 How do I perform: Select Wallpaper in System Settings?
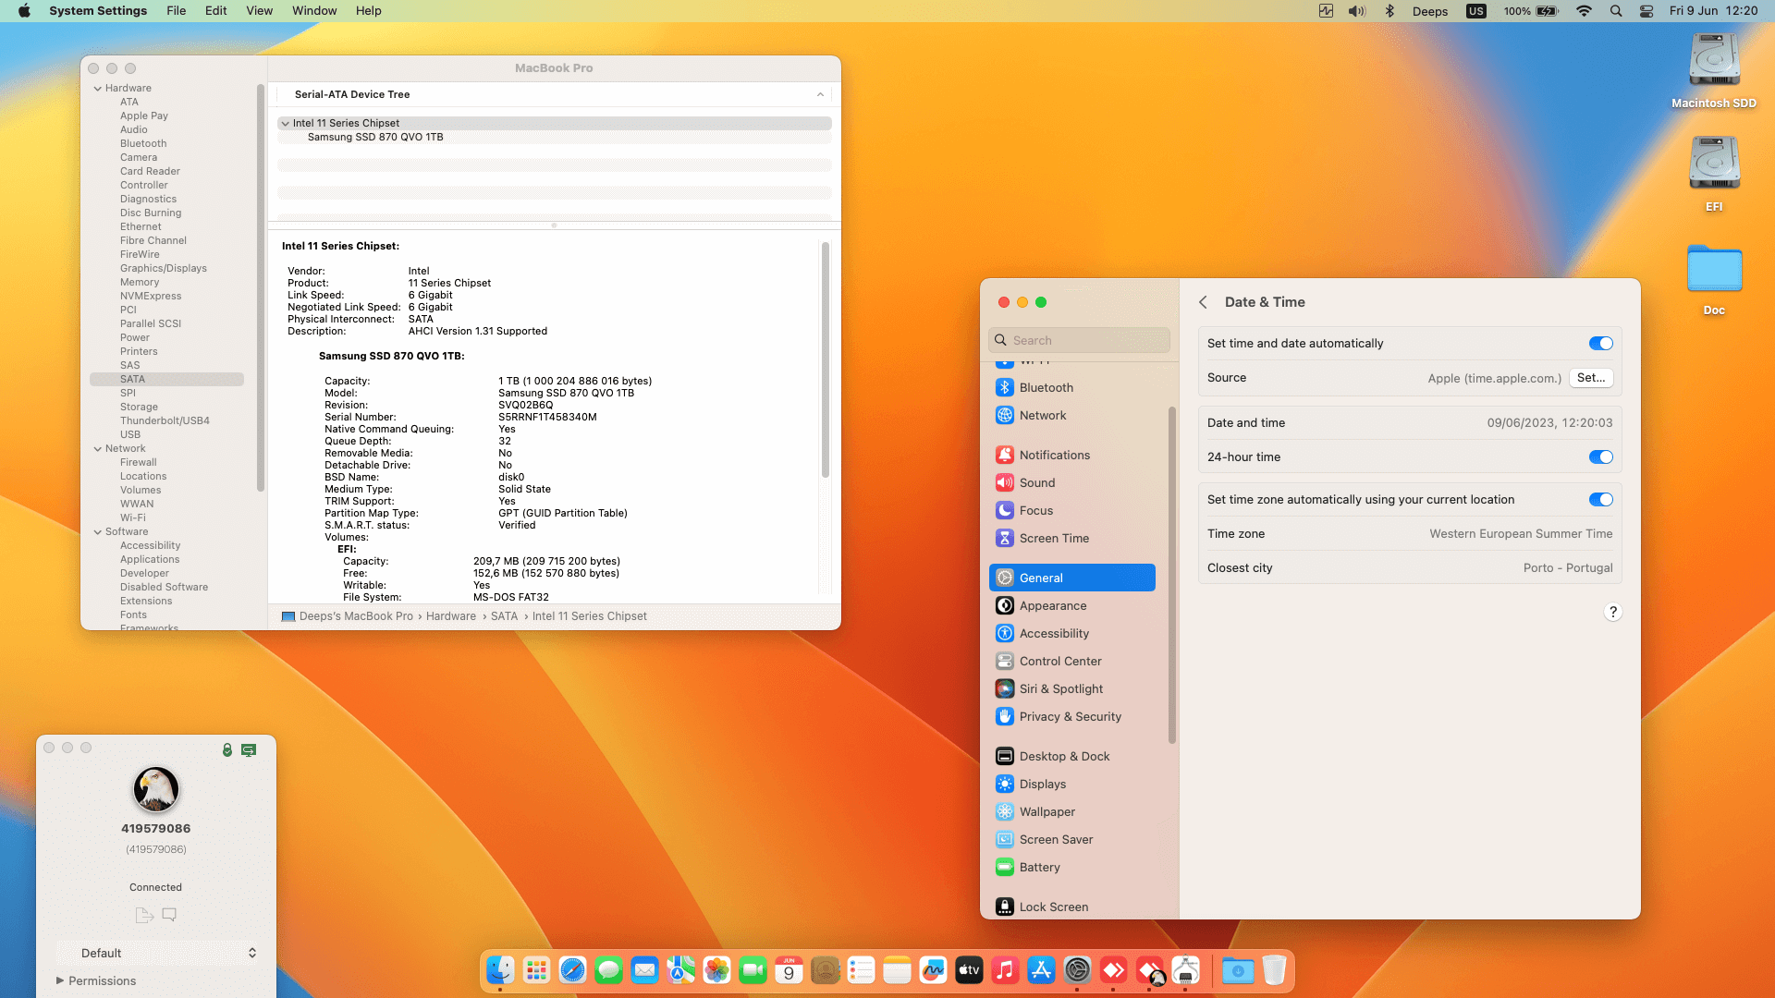coord(1047,811)
